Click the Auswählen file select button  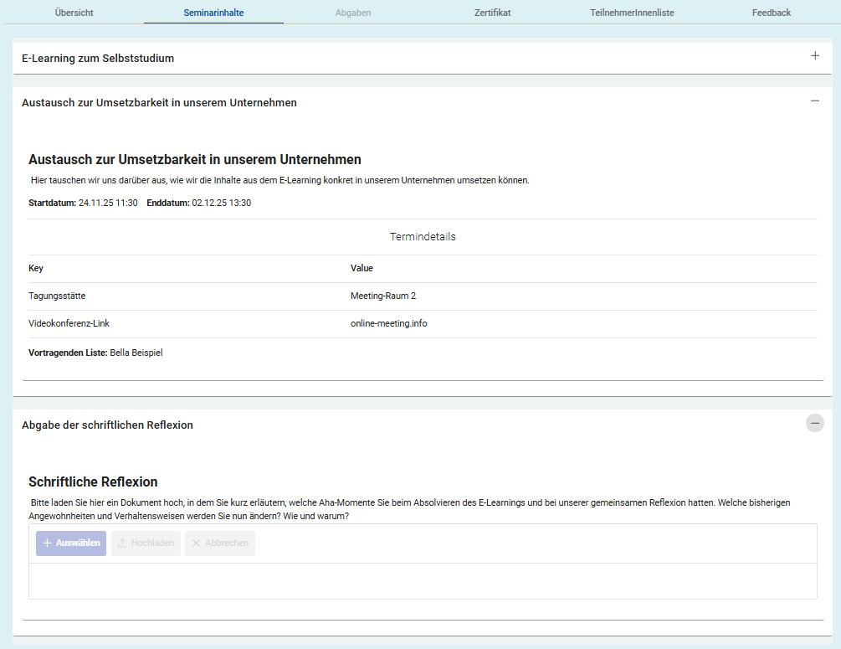(71, 543)
